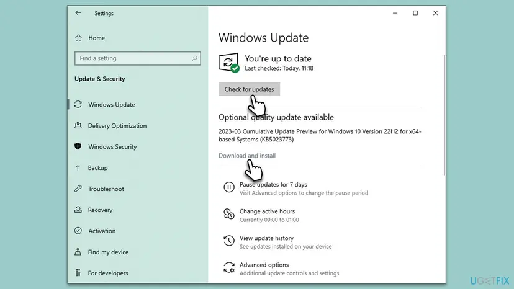The width and height of the screenshot is (514, 289).
Task: Click the Troubleshoot wrench icon
Action: (x=78, y=189)
